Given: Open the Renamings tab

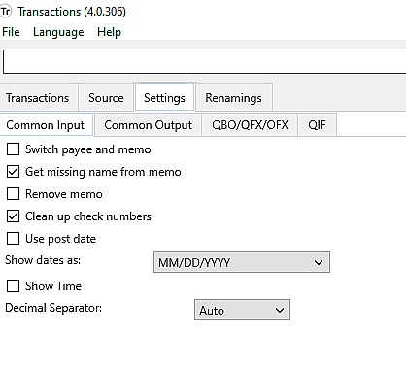Looking at the screenshot, I should [233, 98].
